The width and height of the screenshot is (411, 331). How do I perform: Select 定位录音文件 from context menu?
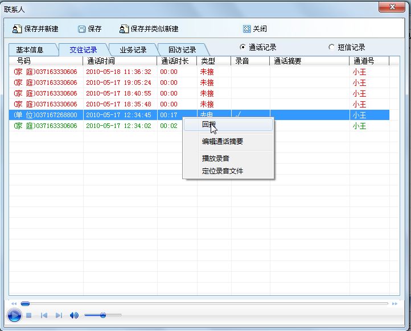(x=223, y=171)
